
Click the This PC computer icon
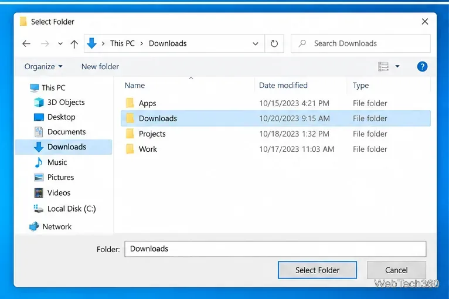(35, 87)
